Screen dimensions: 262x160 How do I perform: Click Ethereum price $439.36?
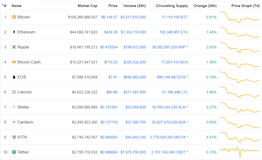click(111, 32)
